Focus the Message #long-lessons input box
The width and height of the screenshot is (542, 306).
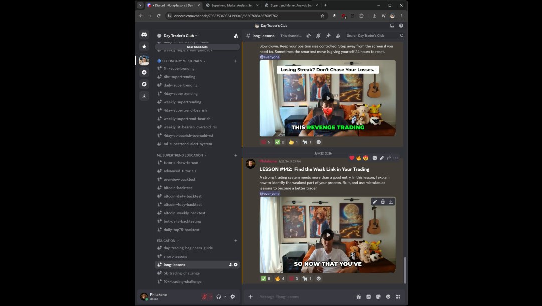pyautogui.click(x=306, y=296)
